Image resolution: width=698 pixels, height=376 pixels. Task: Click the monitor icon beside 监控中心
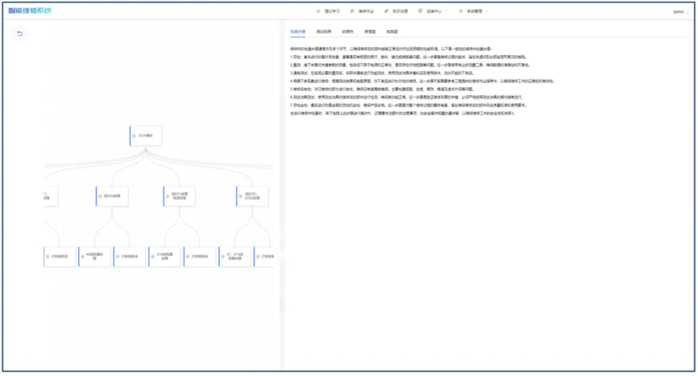pos(420,12)
